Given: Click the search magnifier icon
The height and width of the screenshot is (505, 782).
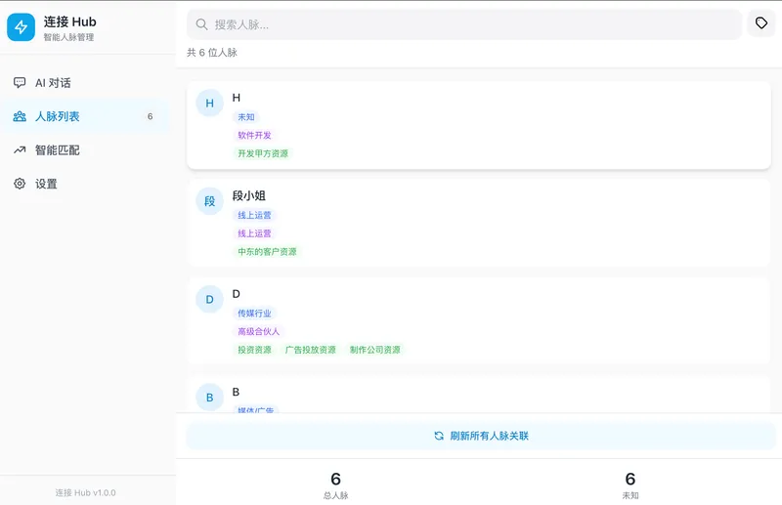Looking at the screenshot, I should (201, 24).
